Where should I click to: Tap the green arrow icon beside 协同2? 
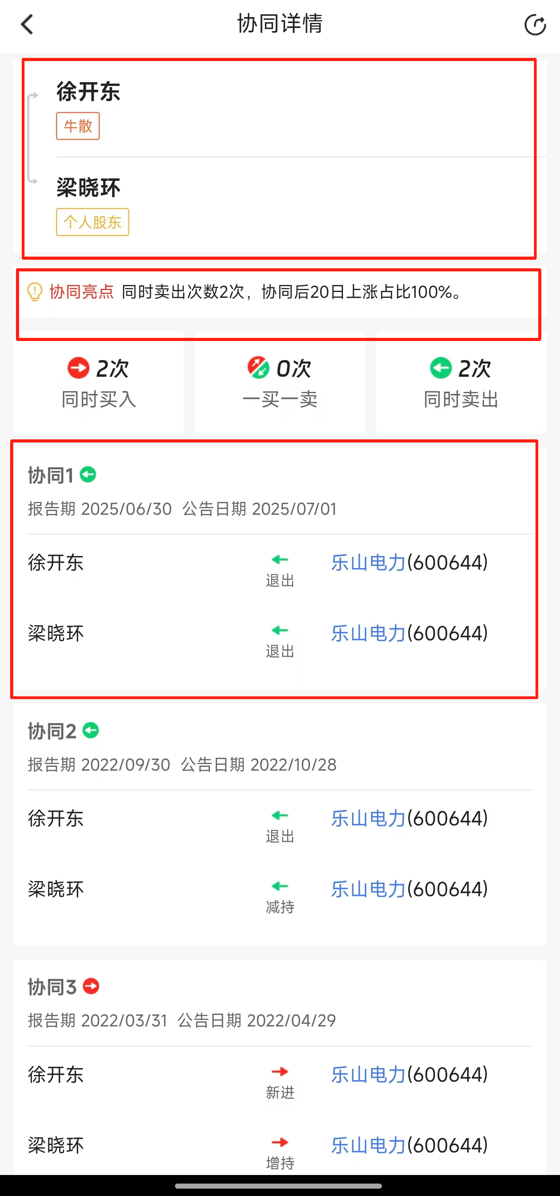click(x=91, y=730)
